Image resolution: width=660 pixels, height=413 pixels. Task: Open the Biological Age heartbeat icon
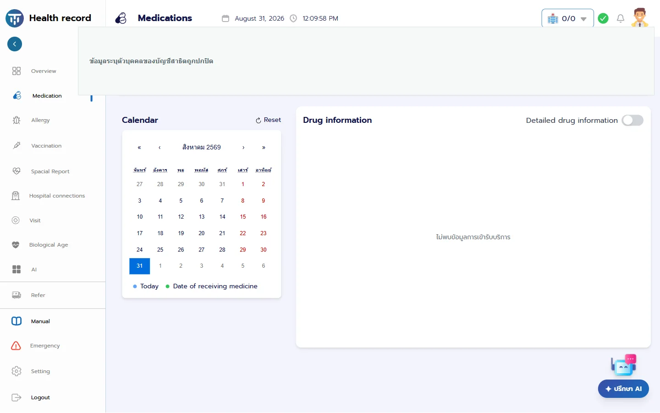(16, 245)
